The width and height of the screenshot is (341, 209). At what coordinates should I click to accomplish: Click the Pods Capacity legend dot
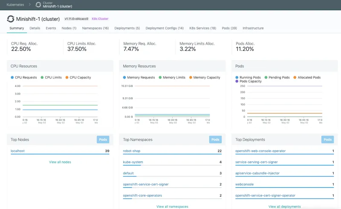click(237, 81)
